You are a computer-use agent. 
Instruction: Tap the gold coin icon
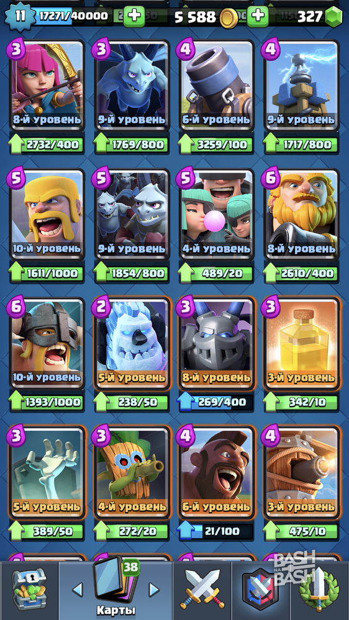(229, 18)
